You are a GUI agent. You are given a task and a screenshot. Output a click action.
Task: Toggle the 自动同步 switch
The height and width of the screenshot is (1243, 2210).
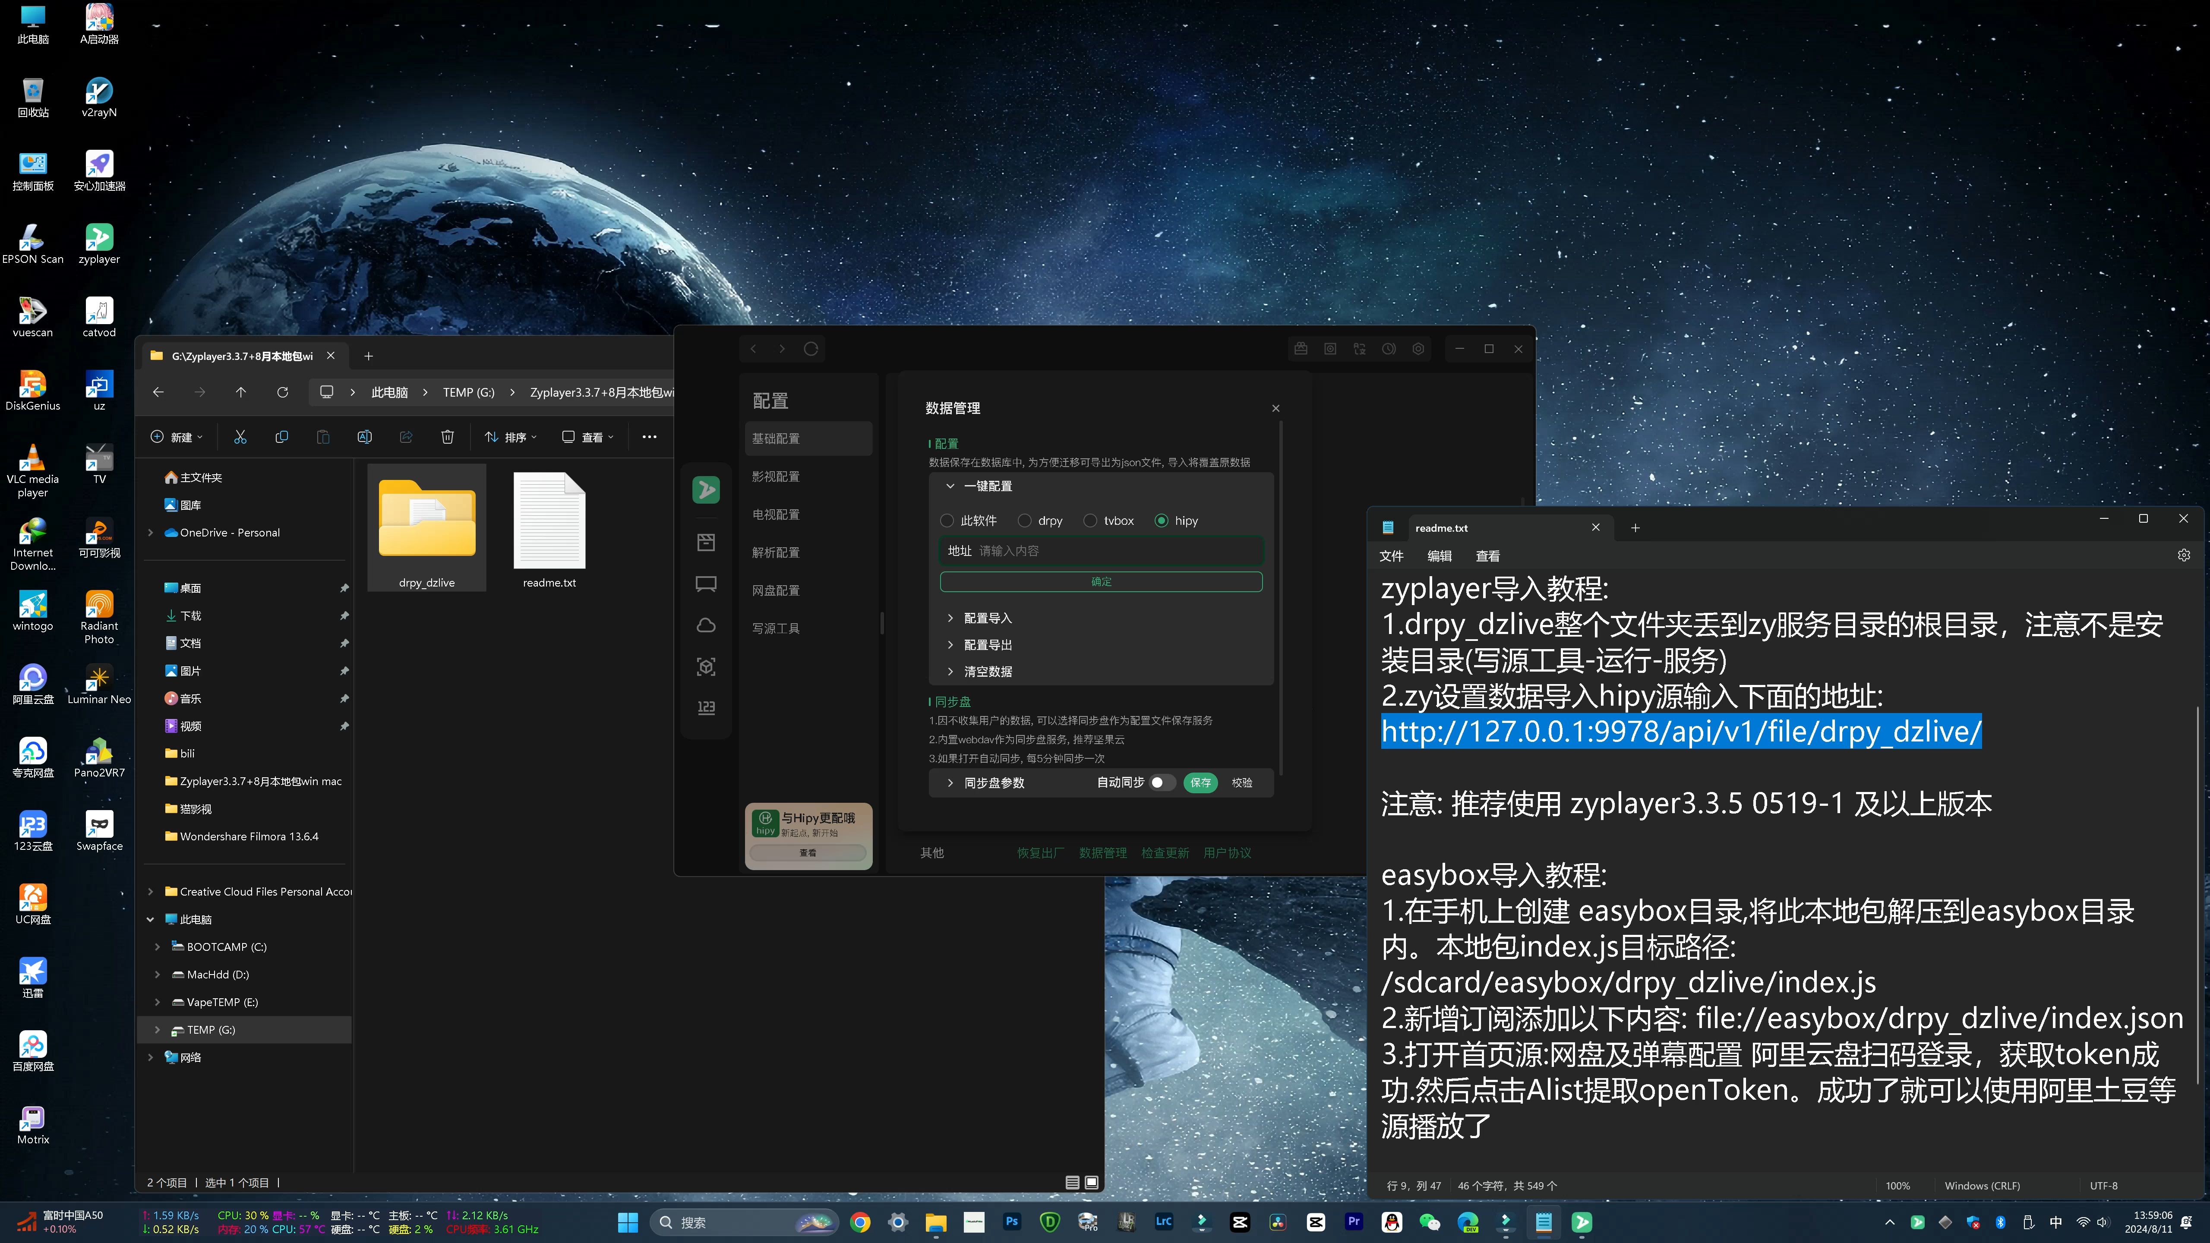coord(1162,782)
